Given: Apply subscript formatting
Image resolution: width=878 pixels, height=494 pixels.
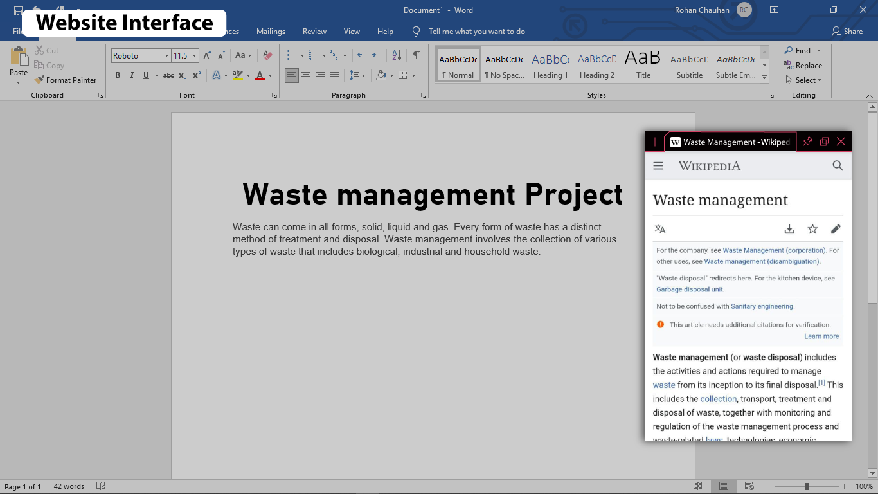Looking at the screenshot, I should [x=183, y=76].
